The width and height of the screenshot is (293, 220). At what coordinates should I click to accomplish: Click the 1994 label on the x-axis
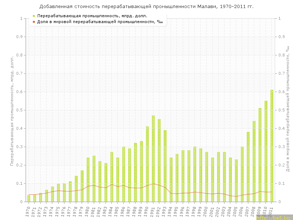pos(170,211)
